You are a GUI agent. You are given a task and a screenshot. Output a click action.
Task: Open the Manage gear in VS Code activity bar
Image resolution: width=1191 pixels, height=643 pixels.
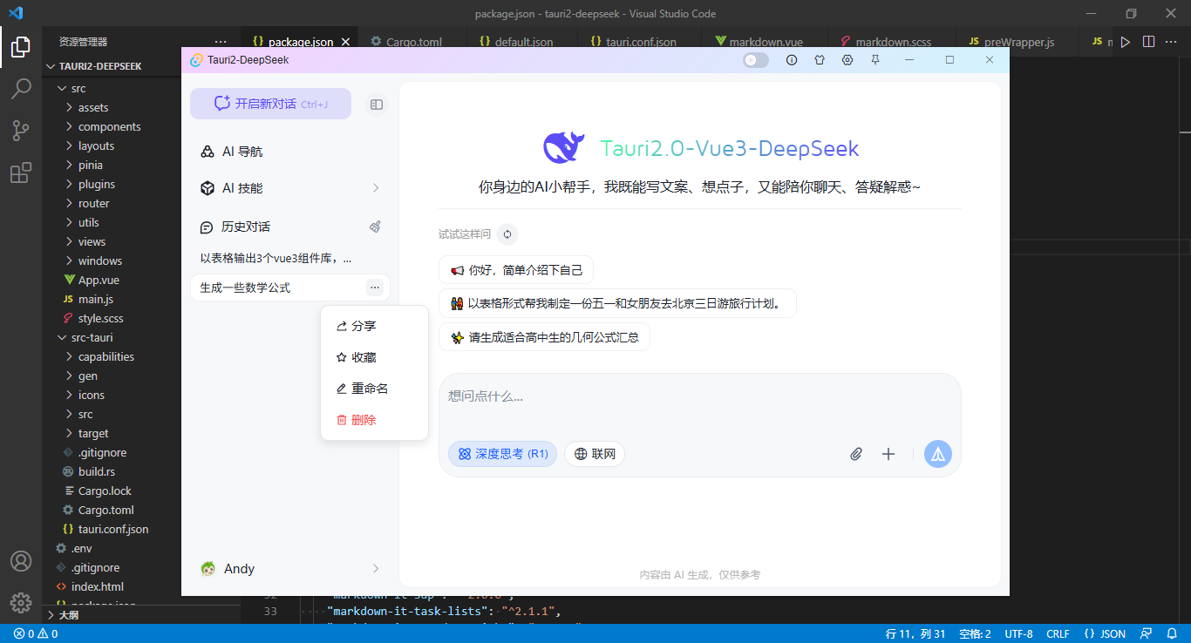click(21, 602)
